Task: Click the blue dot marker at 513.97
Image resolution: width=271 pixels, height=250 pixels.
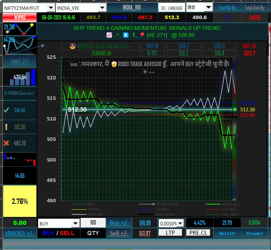Action: point(235,103)
